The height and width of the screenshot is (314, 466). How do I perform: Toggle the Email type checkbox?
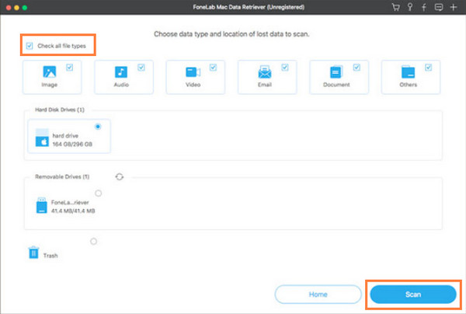click(285, 68)
